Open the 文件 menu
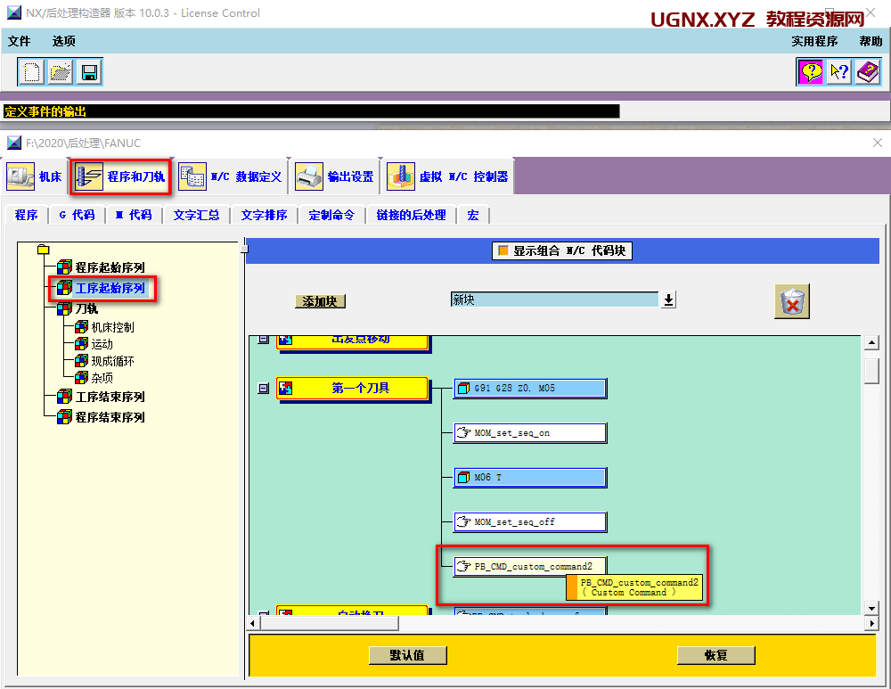 pyautogui.click(x=20, y=41)
